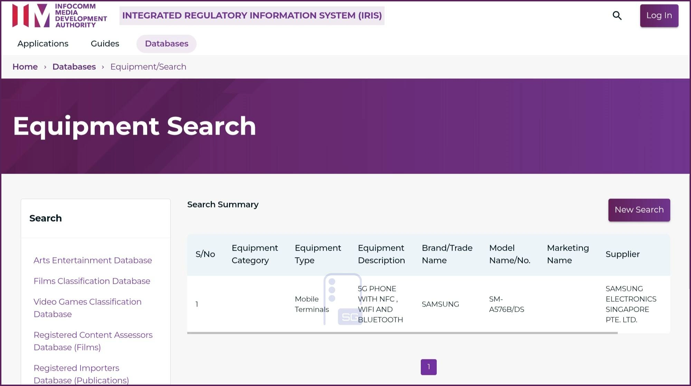The width and height of the screenshot is (691, 386).
Task: Start a New Search
Action: pos(639,210)
